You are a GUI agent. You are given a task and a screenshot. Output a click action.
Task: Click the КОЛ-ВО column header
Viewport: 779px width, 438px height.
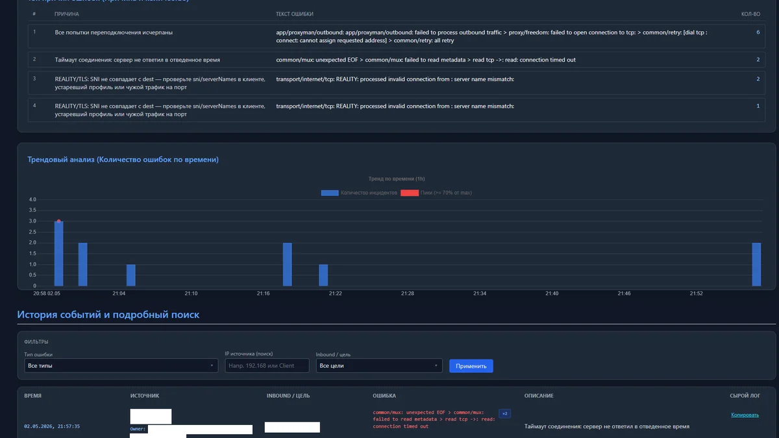pos(750,14)
